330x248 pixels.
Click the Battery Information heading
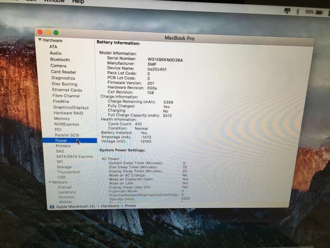(118, 43)
